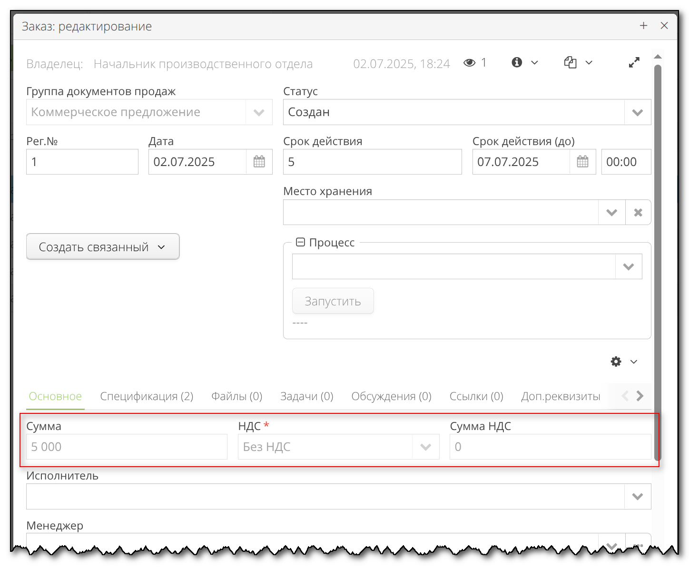Click the plus icon in the title bar
The height and width of the screenshot is (568, 689).
point(643,26)
